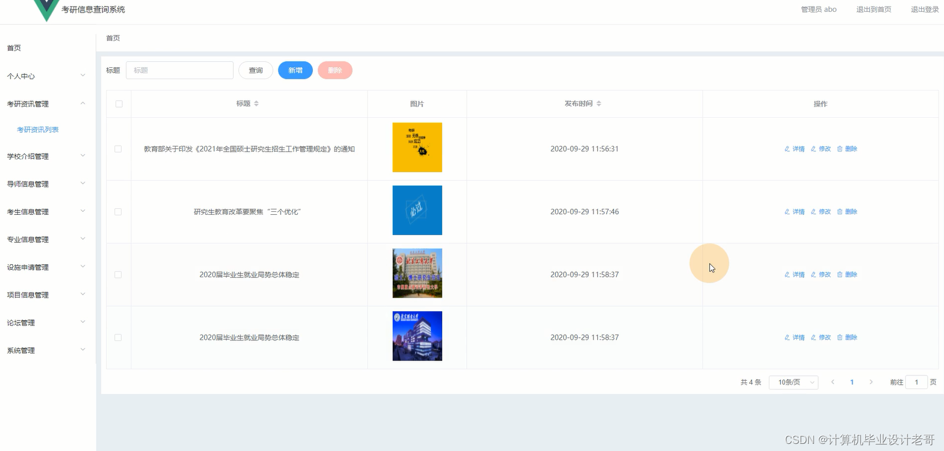Click 管理员 abo user label
944x451 pixels.
(819, 10)
